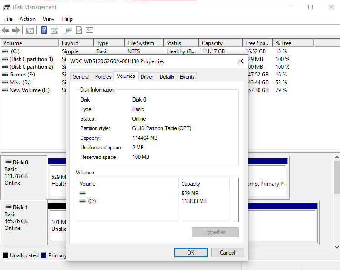The height and width of the screenshot is (270, 340).
Task: Click the disk pane vertical scrollbar thumb
Action: [337, 177]
